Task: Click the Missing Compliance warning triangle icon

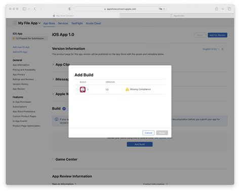Action: point(127,89)
